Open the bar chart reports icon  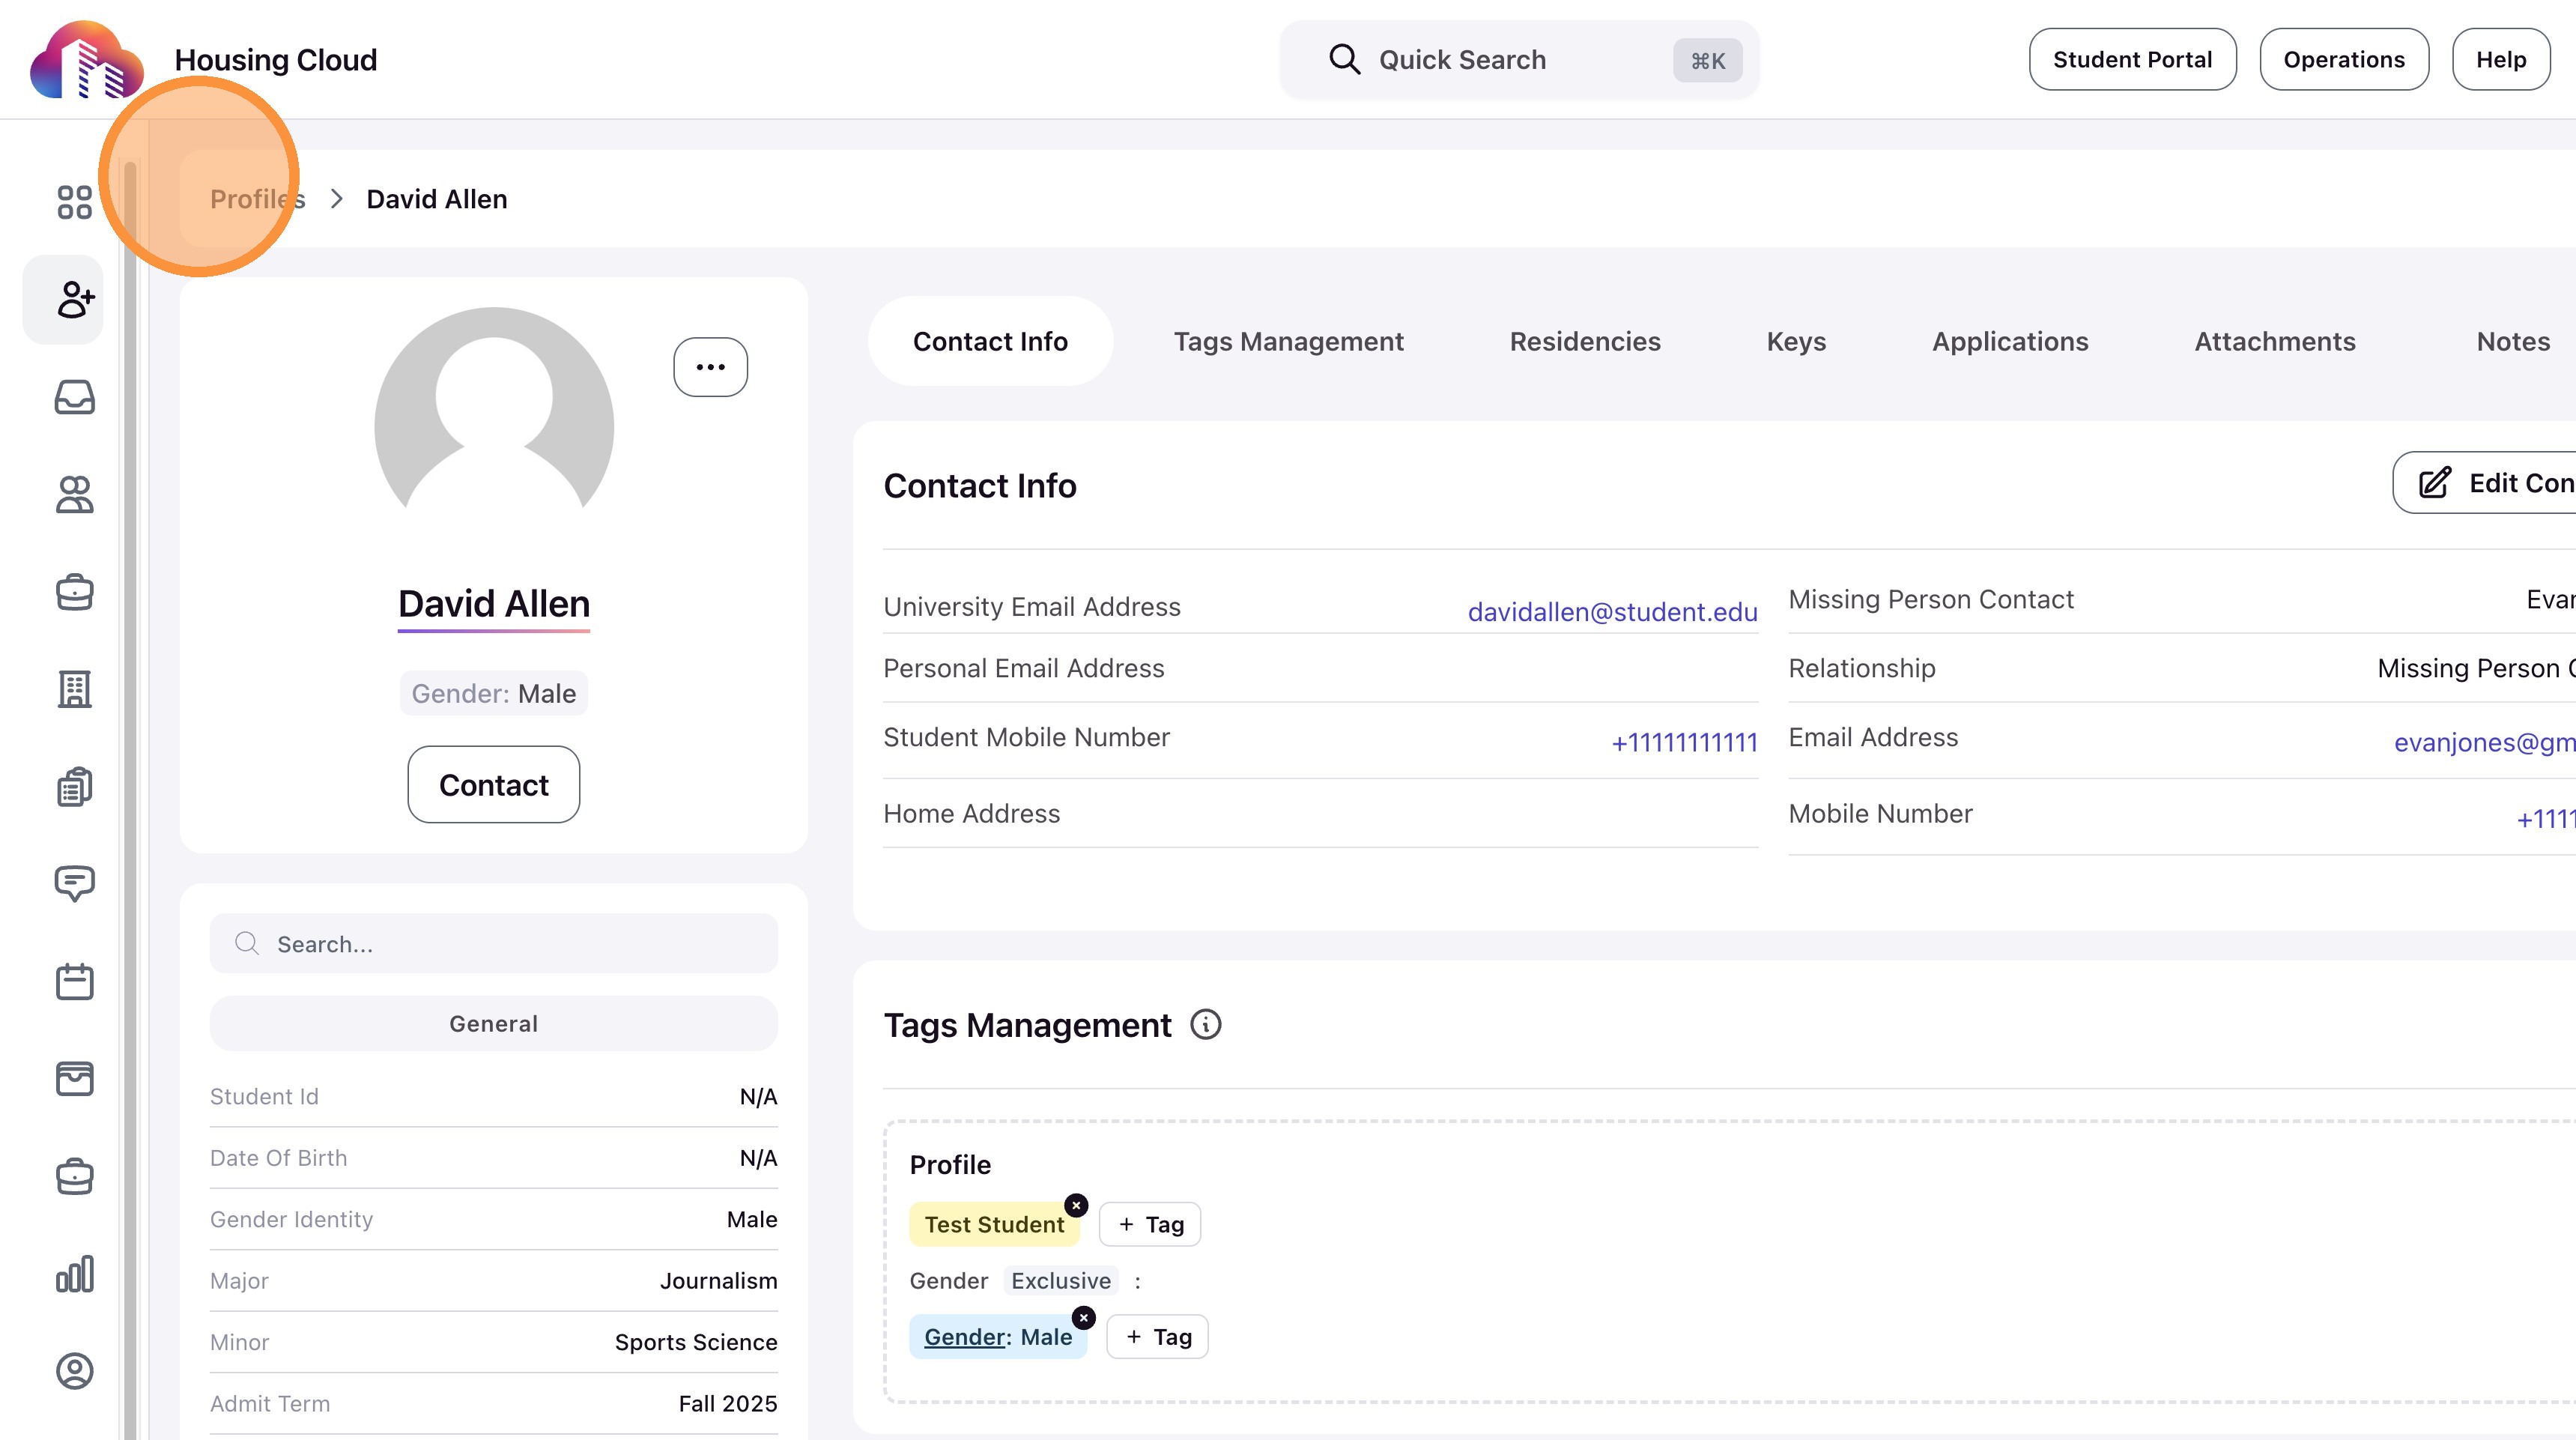pos(74,1274)
